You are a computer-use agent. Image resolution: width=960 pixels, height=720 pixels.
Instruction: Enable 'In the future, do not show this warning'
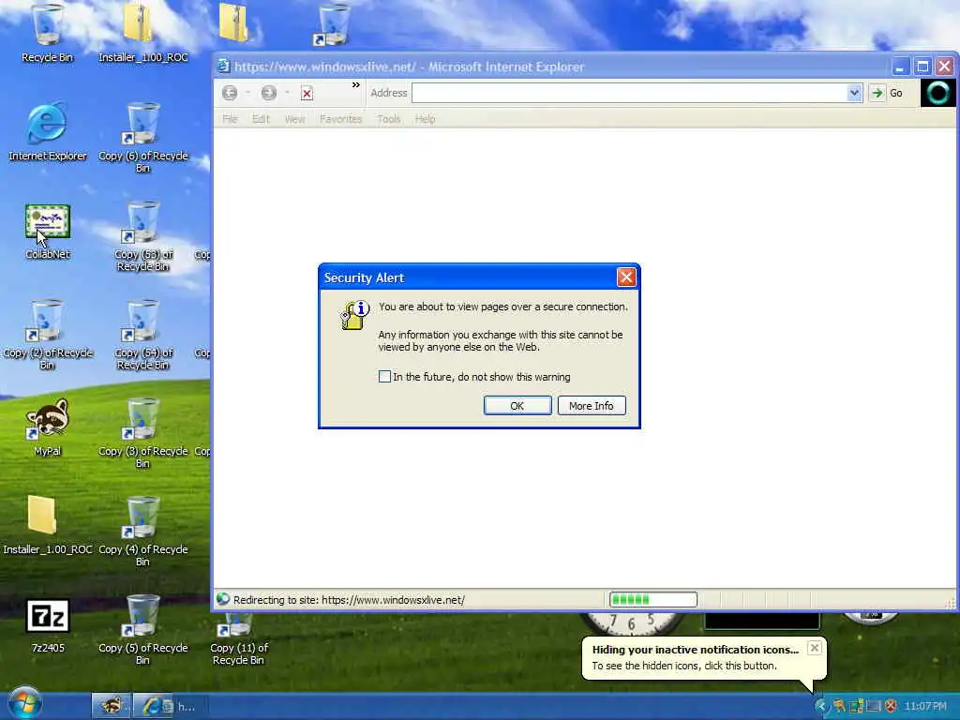384,377
